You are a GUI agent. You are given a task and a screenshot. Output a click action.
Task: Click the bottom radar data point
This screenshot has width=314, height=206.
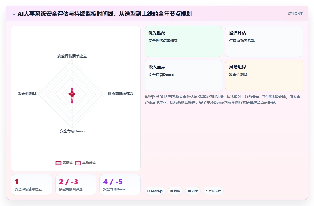(x=72, y=102)
